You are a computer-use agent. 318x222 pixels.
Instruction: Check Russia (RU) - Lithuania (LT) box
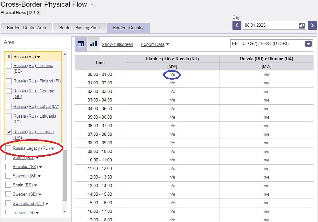click(9, 116)
